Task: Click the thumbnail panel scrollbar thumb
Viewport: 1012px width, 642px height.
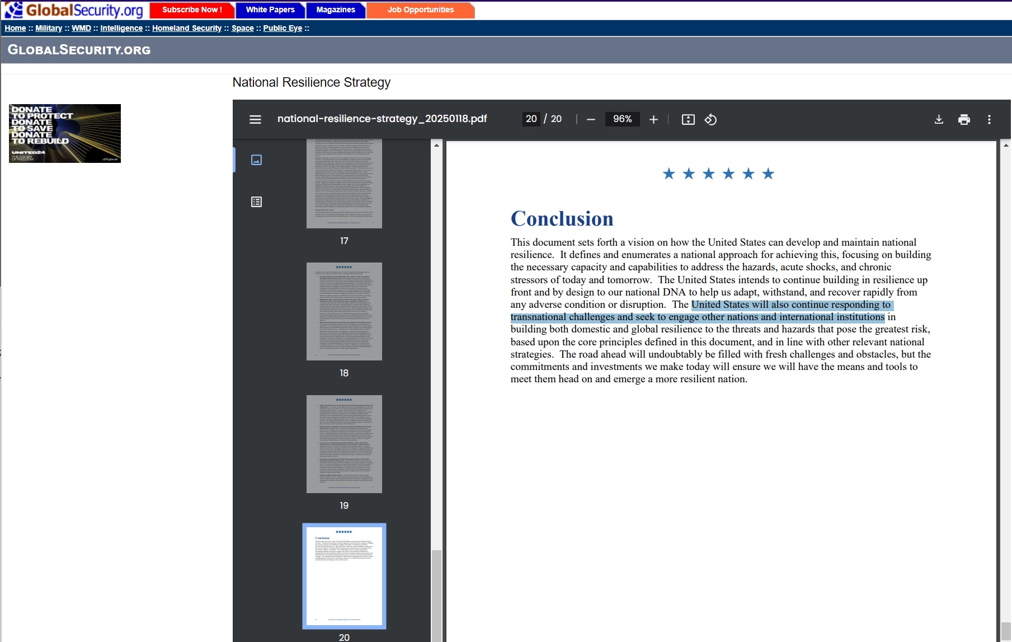Action: coord(436,596)
